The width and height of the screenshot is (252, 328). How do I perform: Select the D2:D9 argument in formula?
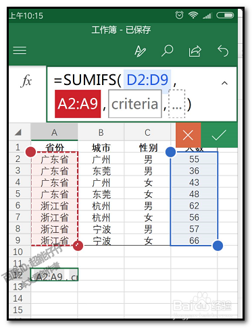click(x=147, y=80)
